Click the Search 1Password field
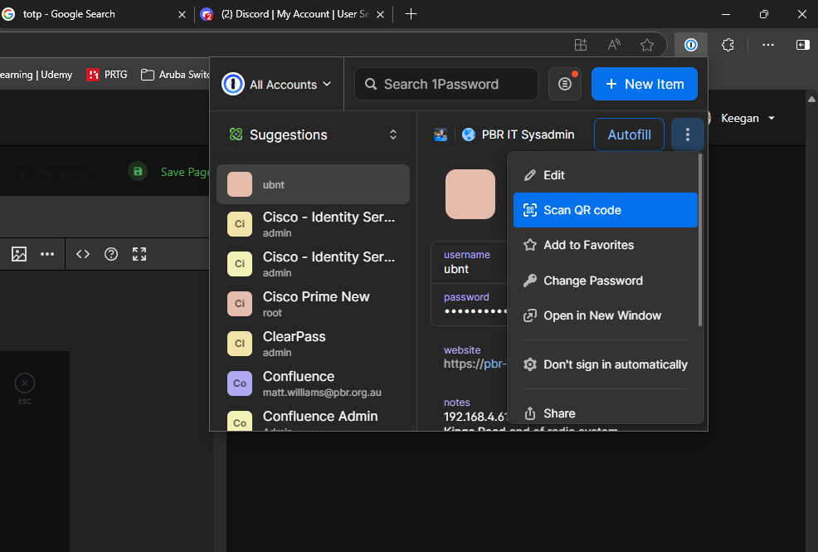This screenshot has width=818, height=552. tap(446, 84)
